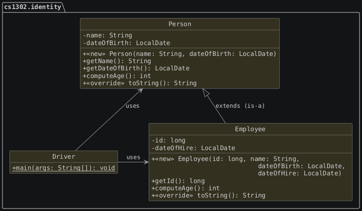Click the hollow inheritance arrowhead below Person
Viewport: 362px width, 211px height.
(206, 92)
